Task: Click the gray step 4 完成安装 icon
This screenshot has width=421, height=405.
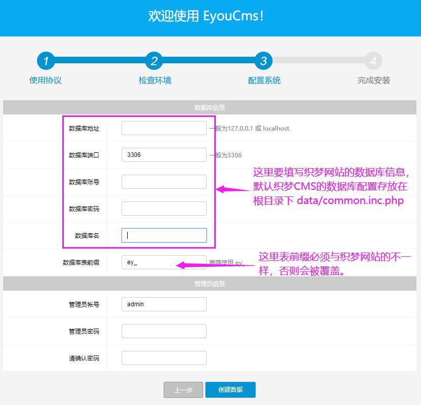Action: [373, 62]
